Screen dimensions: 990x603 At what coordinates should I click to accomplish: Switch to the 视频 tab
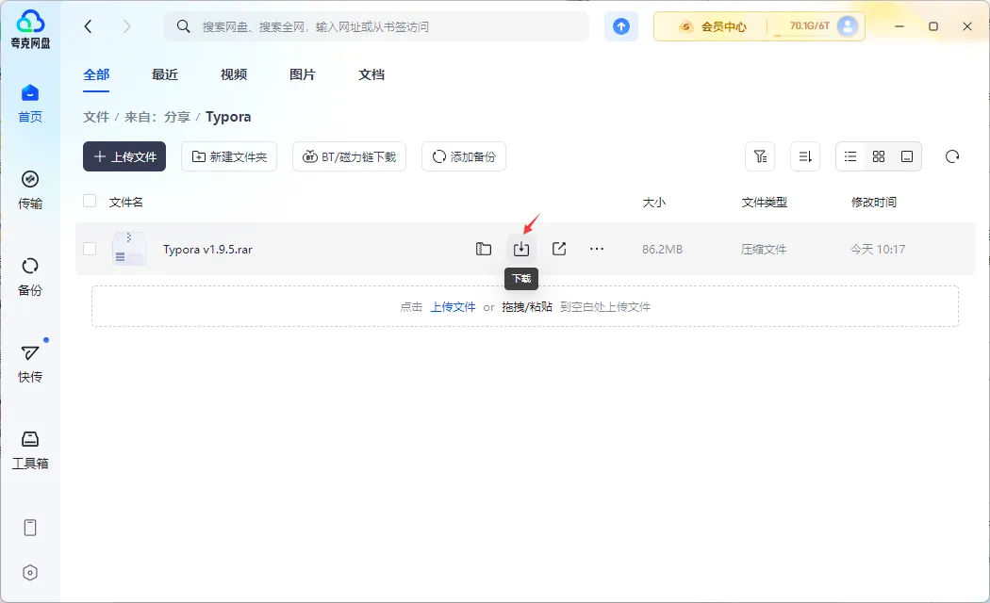234,74
